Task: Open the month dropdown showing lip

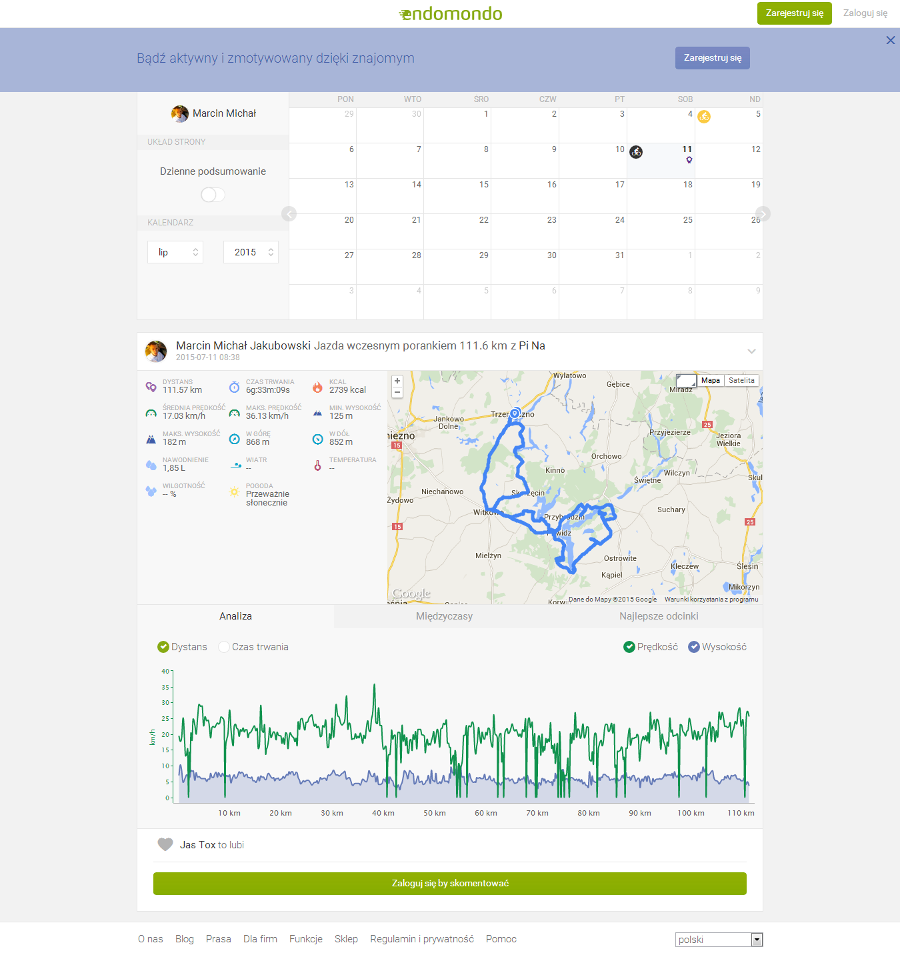Action: coord(175,252)
